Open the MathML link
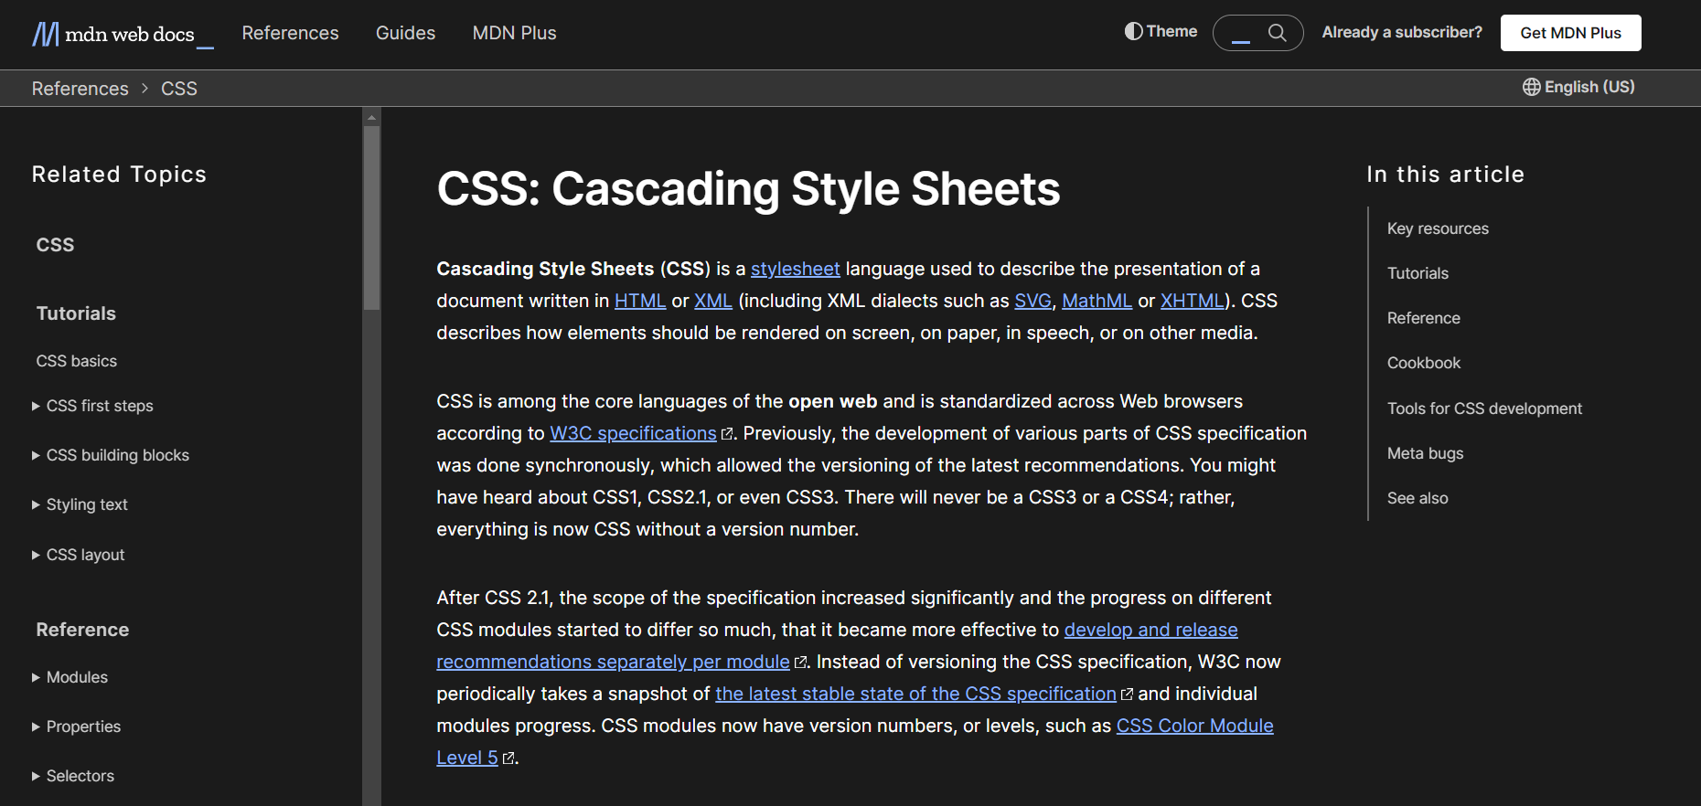1701x806 pixels. [1097, 301]
